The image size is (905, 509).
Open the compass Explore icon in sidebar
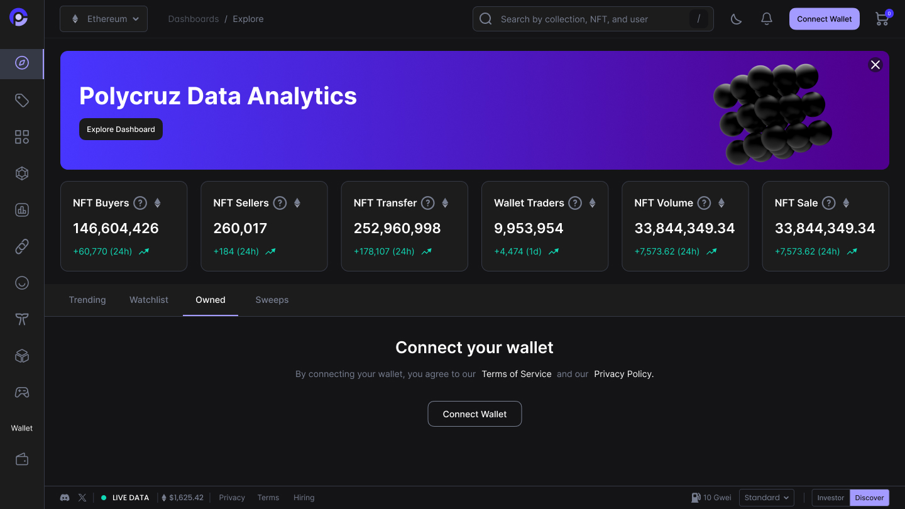(x=22, y=63)
